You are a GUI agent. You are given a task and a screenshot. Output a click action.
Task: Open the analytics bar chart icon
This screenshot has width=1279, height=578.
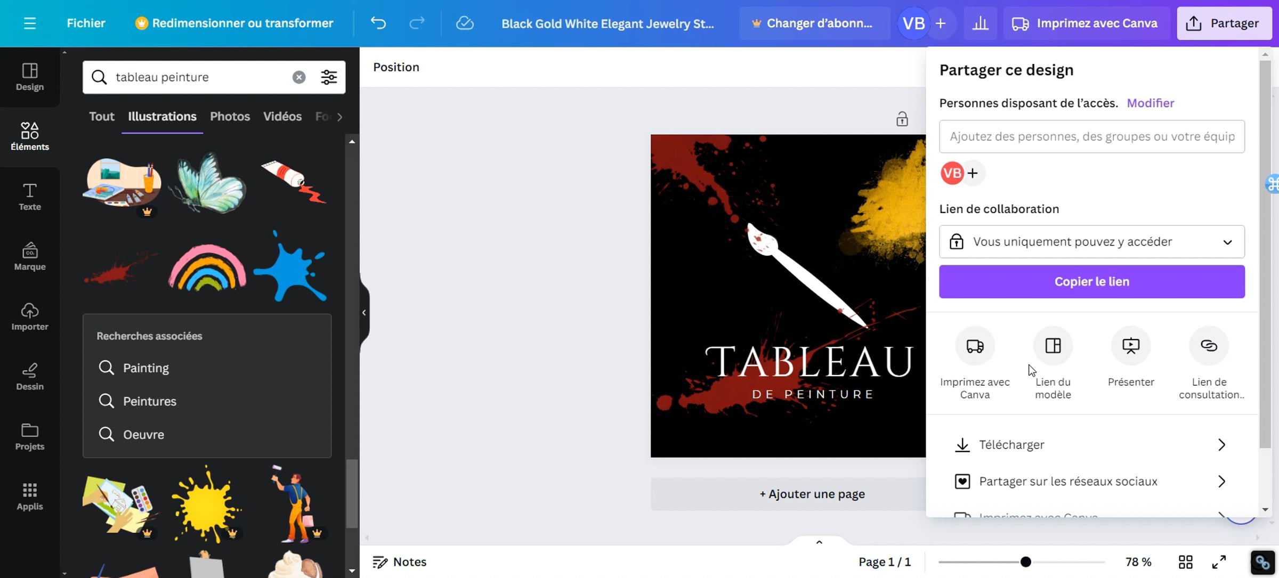980,23
